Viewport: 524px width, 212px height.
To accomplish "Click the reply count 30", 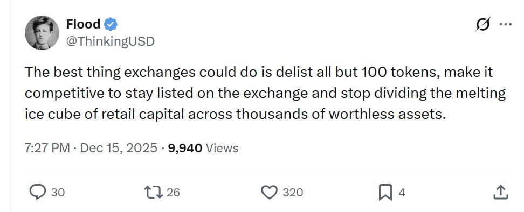I will pyautogui.click(x=58, y=193).
